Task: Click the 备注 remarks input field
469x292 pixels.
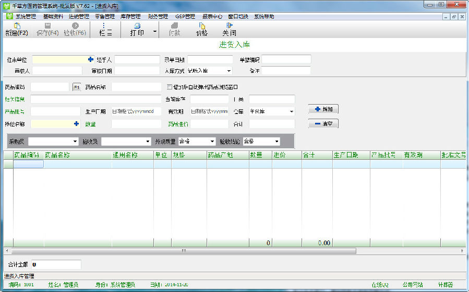Action: [286, 71]
